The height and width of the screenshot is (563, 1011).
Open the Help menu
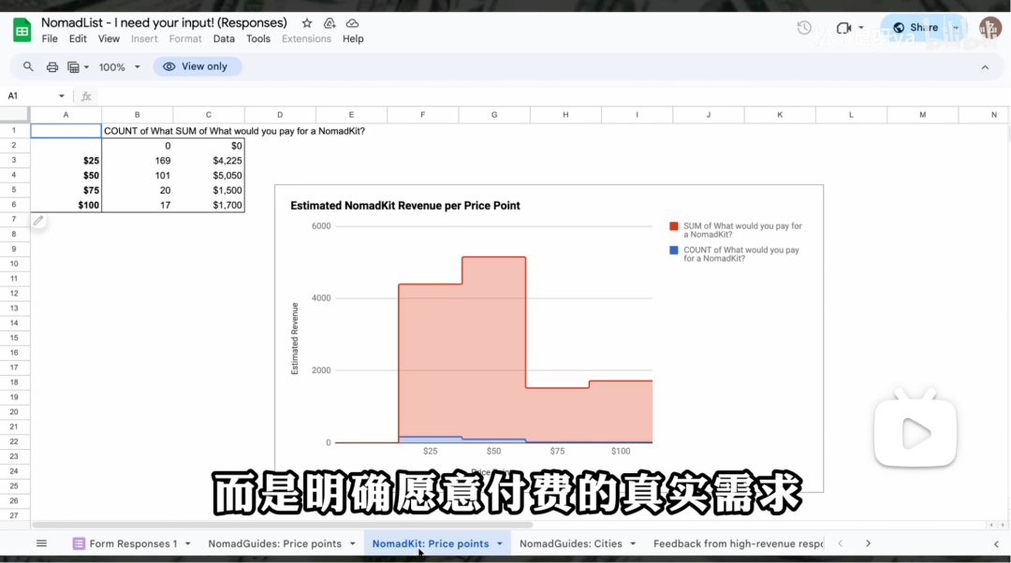(x=353, y=38)
